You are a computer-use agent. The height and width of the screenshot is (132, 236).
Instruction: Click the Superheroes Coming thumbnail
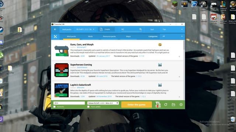[x=62, y=70]
